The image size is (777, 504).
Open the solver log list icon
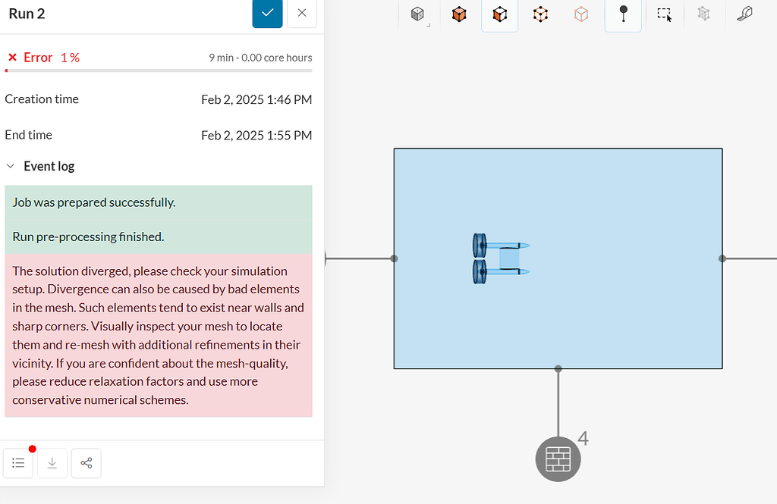click(19, 463)
